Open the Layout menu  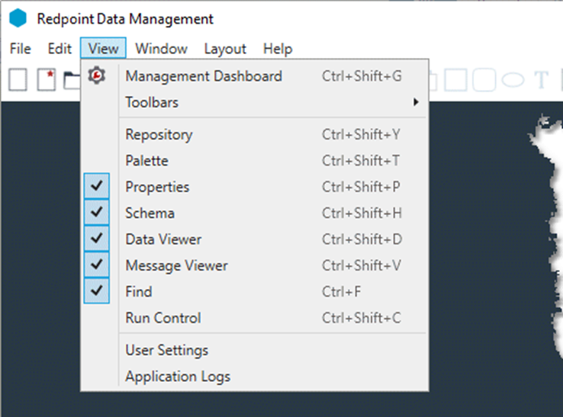[x=225, y=49]
